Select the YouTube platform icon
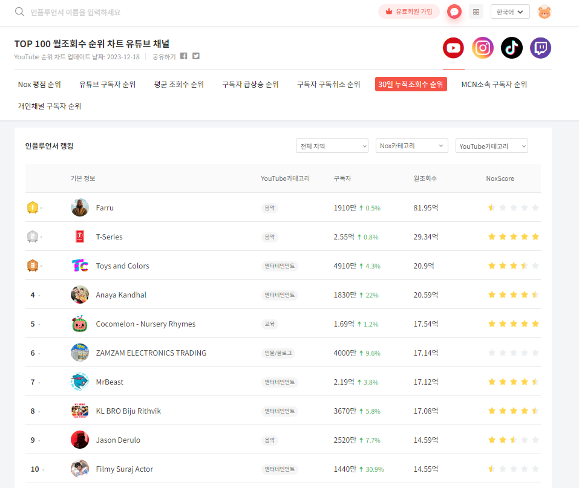 point(453,48)
